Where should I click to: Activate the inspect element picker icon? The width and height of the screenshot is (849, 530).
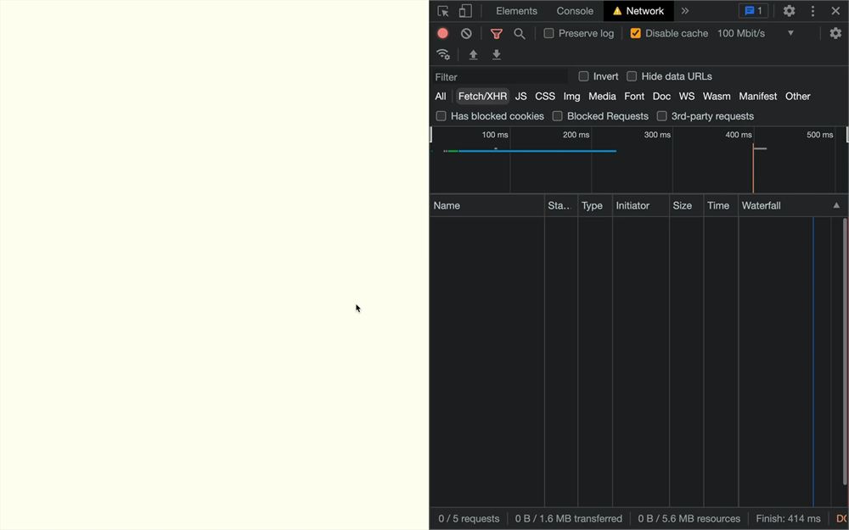[443, 11]
